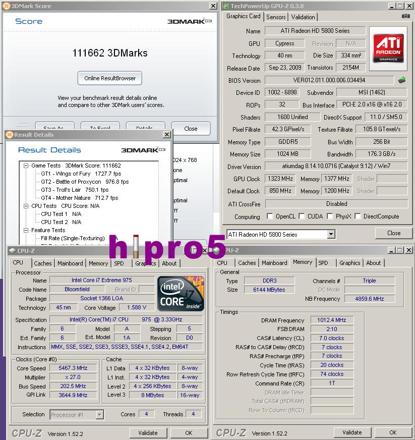Close the Result Details window
The width and height of the screenshot is (415, 440).
pos(167,135)
